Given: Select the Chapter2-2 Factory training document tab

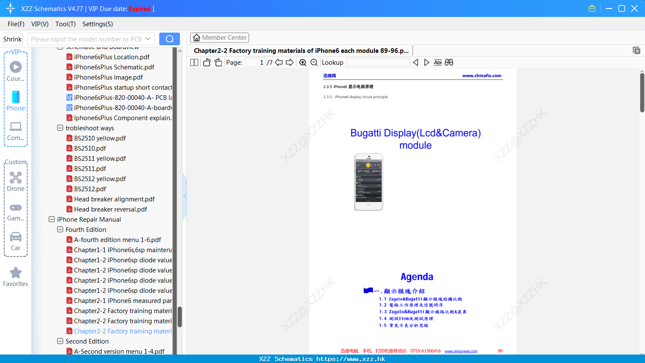Looking at the screenshot, I should point(301,50).
